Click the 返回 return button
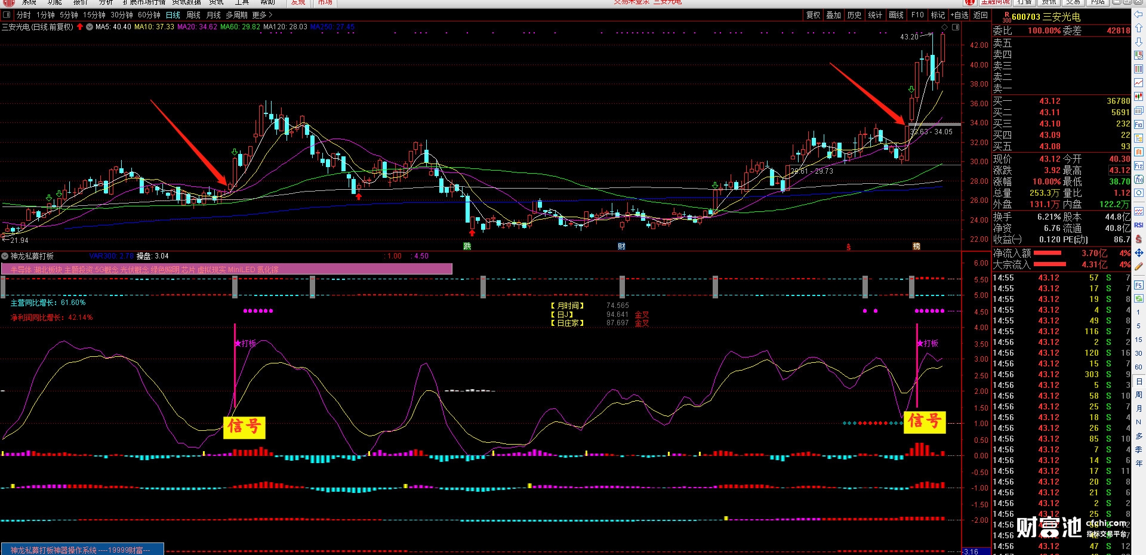The height and width of the screenshot is (555, 1146). pos(981,15)
